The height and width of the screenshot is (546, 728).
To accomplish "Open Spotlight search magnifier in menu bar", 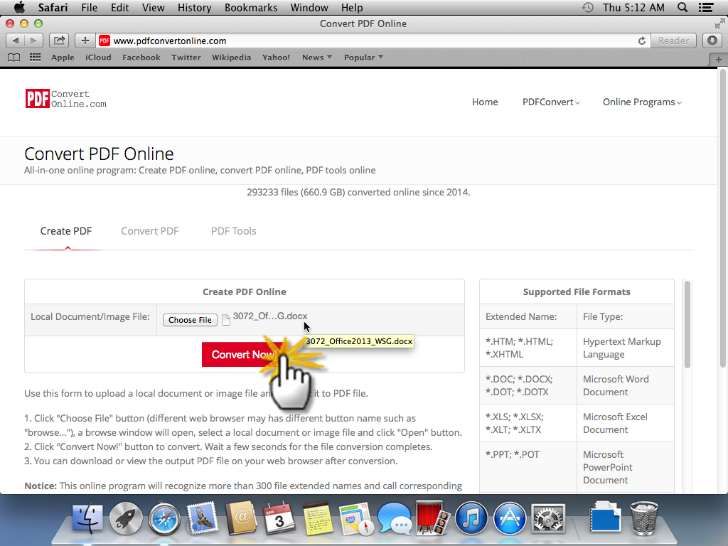I will [x=682, y=8].
